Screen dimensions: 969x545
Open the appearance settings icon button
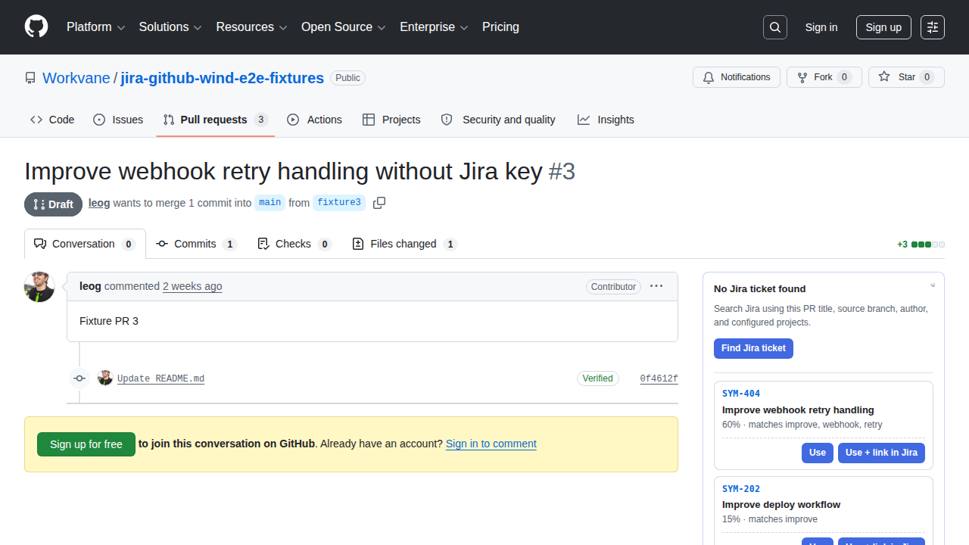click(x=933, y=27)
